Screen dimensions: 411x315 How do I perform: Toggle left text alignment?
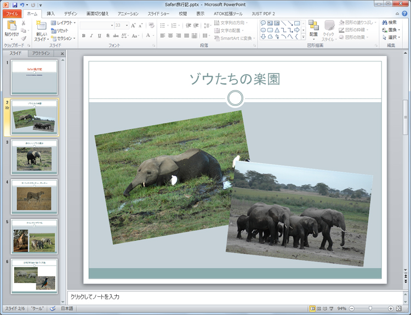click(163, 36)
